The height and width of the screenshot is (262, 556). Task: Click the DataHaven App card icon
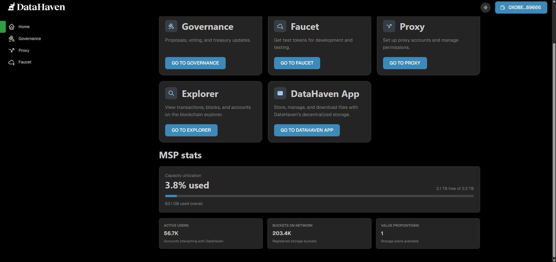click(x=280, y=93)
